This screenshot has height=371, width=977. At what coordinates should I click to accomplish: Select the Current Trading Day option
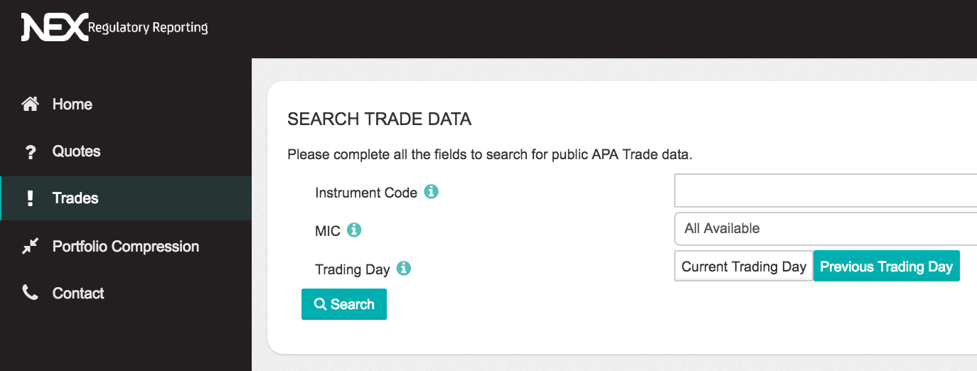pyautogui.click(x=744, y=266)
